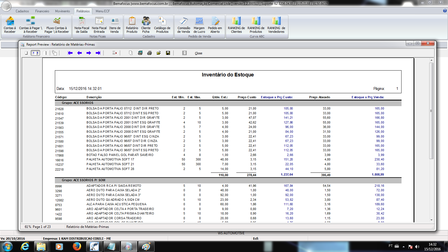The height and width of the screenshot is (252, 448).
Task: Open Catálogo de Produtos
Action: pyautogui.click(x=162, y=25)
